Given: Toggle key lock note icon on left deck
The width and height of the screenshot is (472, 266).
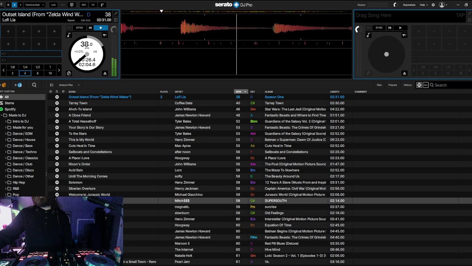Looking at the screenshot, I should [69, 35].
